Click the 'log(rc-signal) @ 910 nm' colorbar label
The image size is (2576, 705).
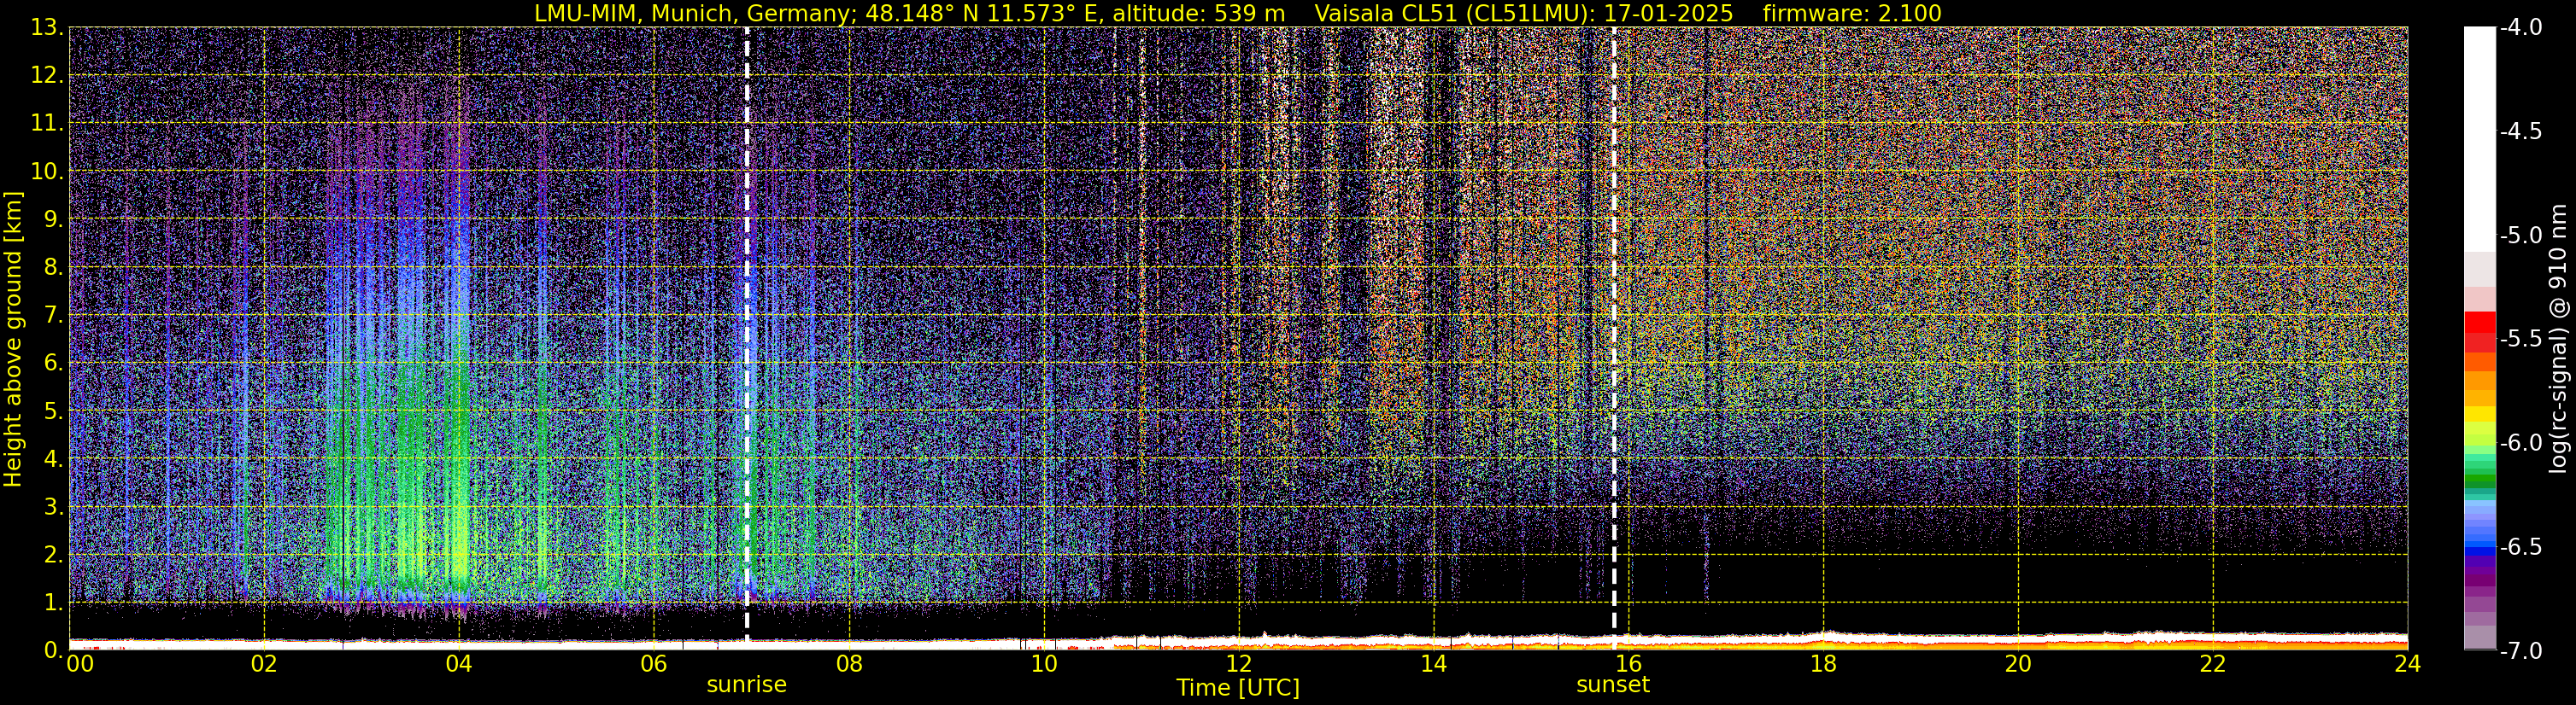pos(2559,339)
